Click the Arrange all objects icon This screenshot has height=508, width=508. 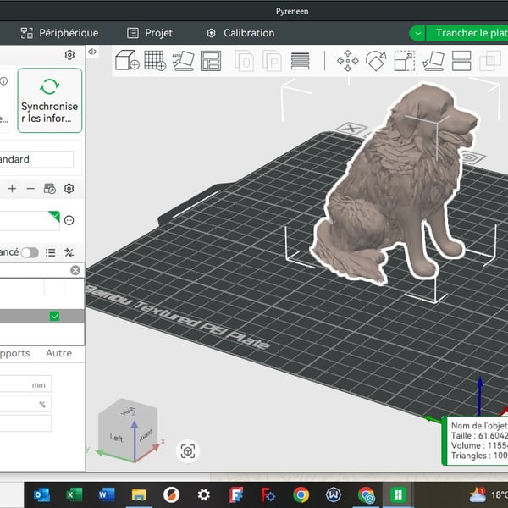click(x=211, y=61)
